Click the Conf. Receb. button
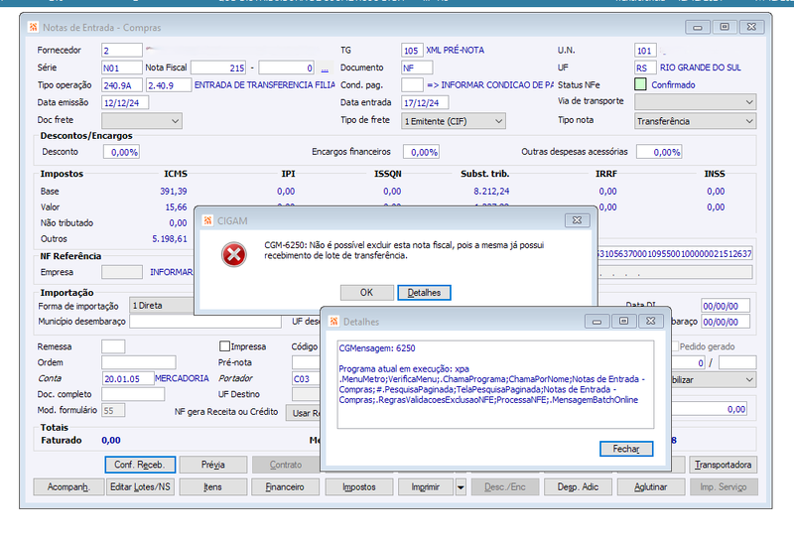The height and width of the screenshot is (544, 794). 140,465
